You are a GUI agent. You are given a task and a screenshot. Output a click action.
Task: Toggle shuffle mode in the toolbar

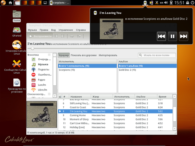(79, 36)
